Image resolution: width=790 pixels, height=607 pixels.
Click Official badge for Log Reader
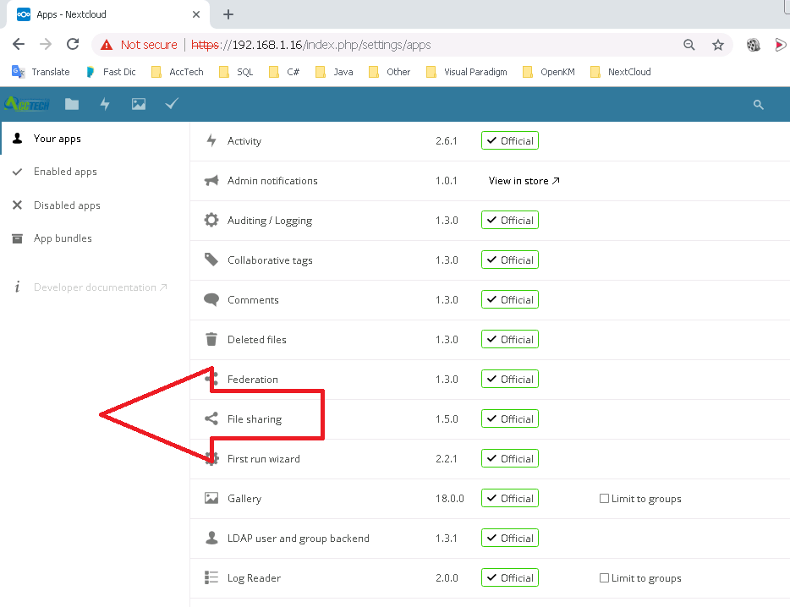pyautogui.click(x=510, y=577)
